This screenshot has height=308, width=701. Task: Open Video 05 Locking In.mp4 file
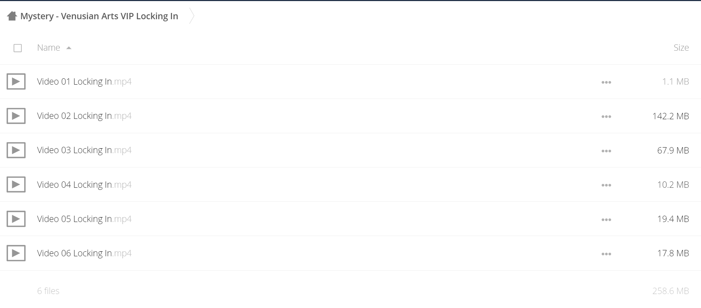pyautogui.click(x=84, y=219)
